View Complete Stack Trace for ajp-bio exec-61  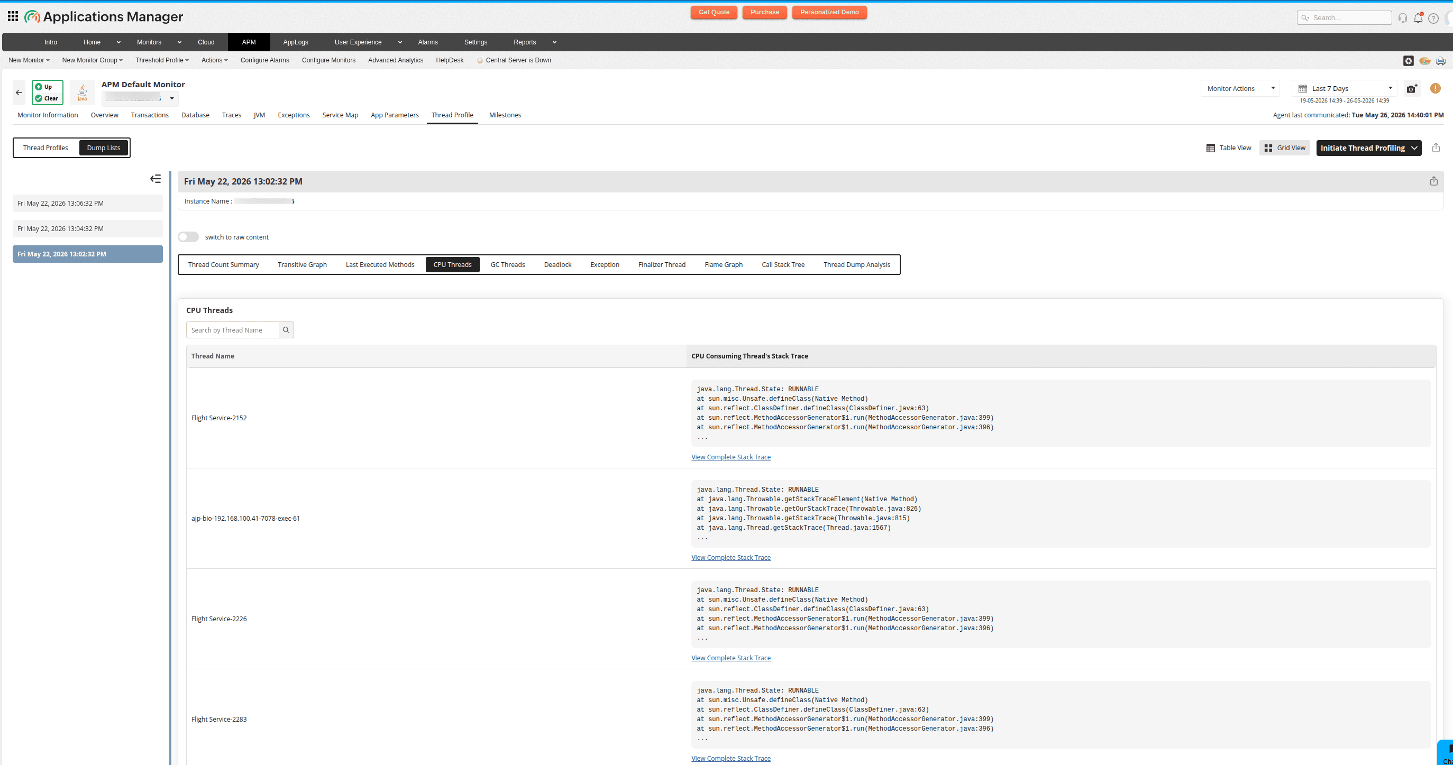click(x=730, y=558)
